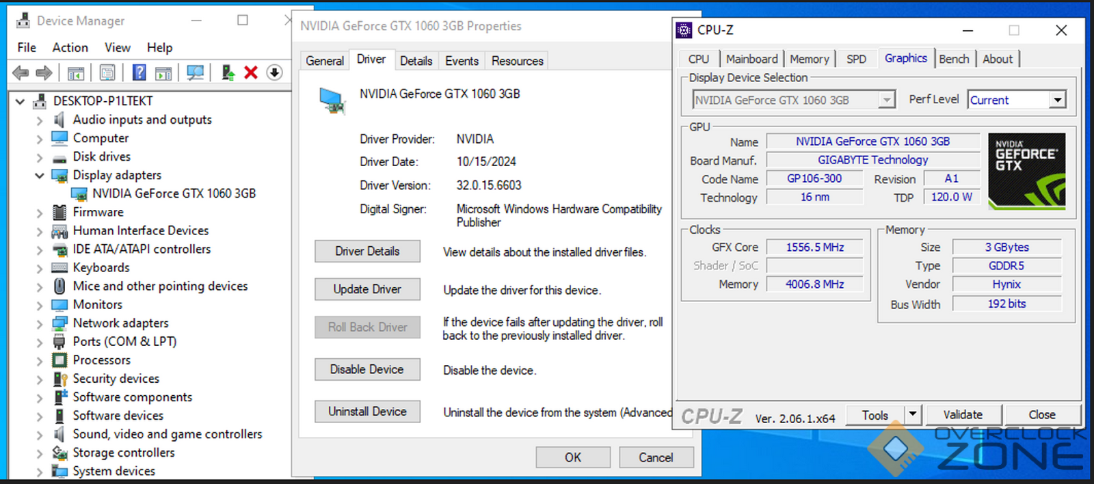The image size is (1094, 484).
Task: Open the Display Device Selection dropdown
Action: (886, 100)
